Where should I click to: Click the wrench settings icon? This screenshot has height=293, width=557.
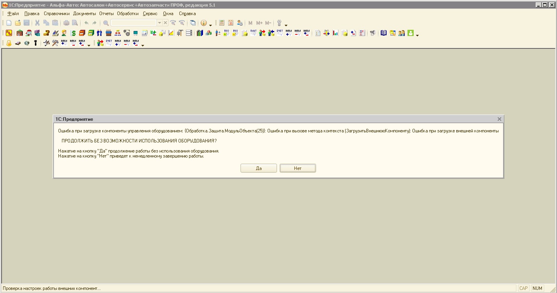click(279, 23)
